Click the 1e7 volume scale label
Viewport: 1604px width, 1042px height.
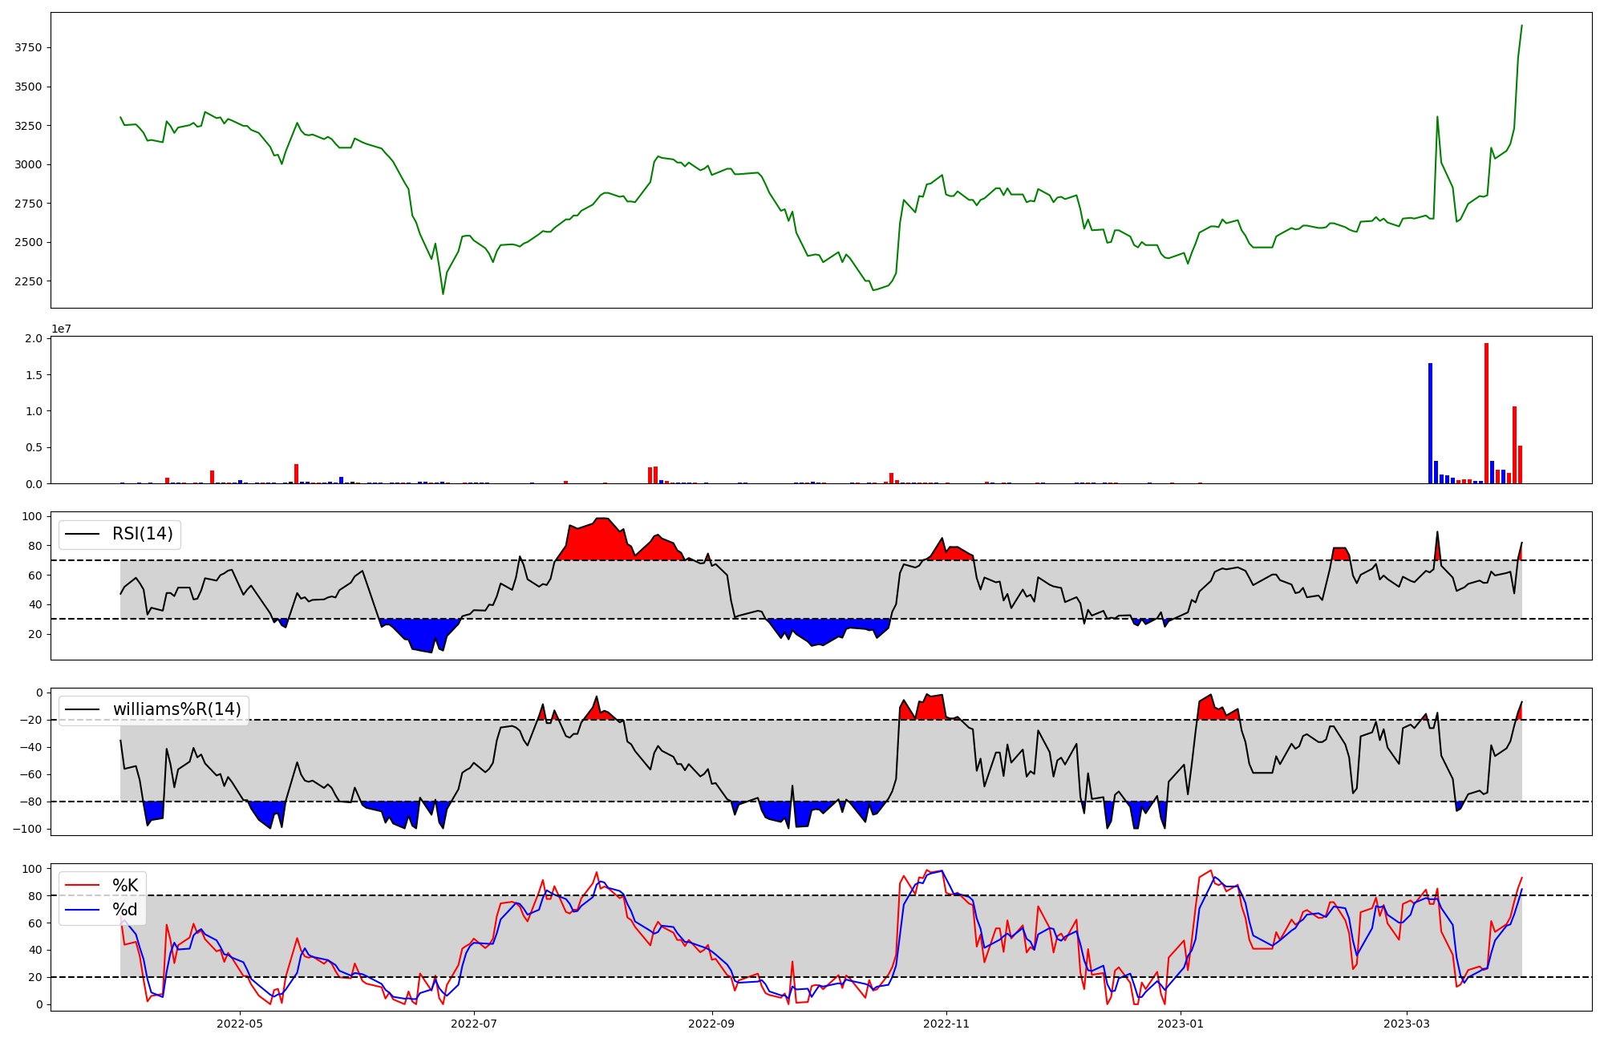(61, 329)
